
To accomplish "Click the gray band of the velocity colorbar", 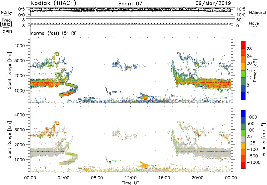I will click(x=243, y=139).
